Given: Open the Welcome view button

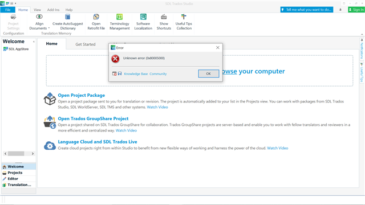Looking at the screenshot, I should pyautogui.click(x=19, y=167).
